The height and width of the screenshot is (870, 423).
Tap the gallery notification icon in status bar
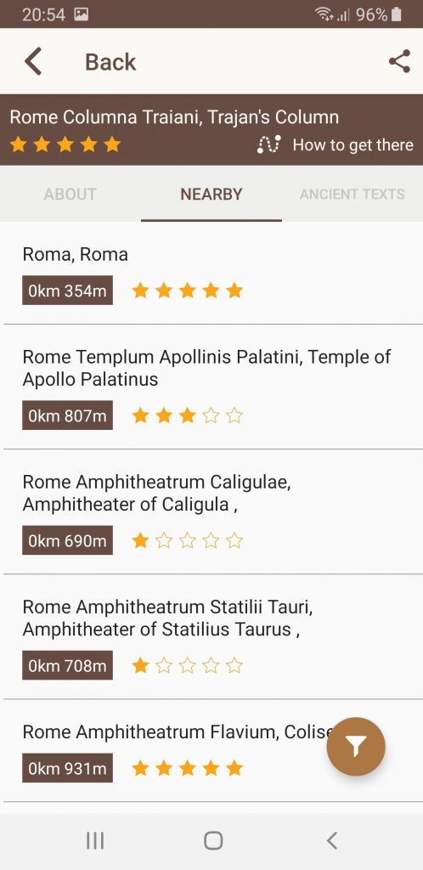(x=82, y=14)
